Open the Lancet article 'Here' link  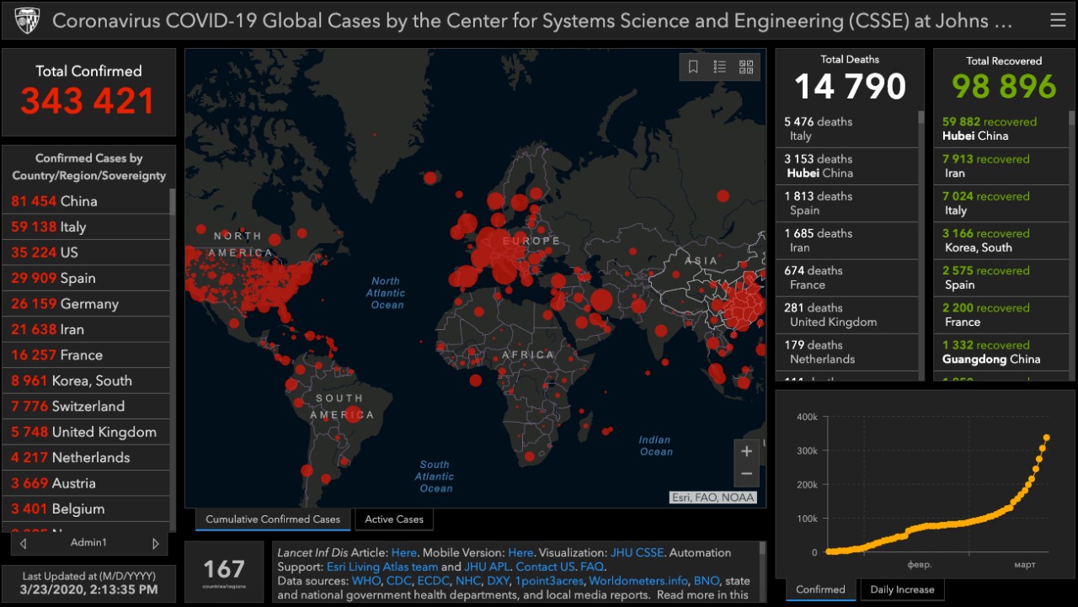pos(404,553)
